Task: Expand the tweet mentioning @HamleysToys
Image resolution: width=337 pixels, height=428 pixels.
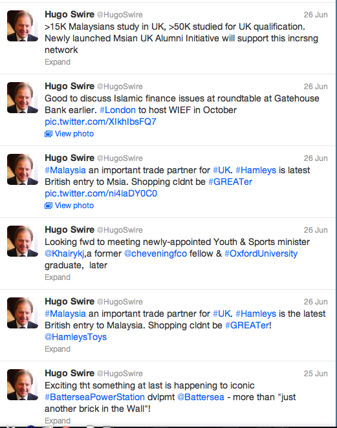Action: tap(58, 349)
